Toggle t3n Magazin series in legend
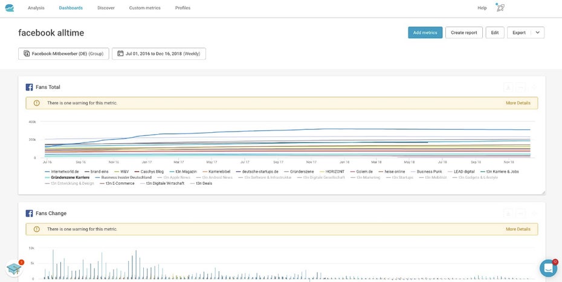Screen dimensions: 562x282 tap(182, 171)
